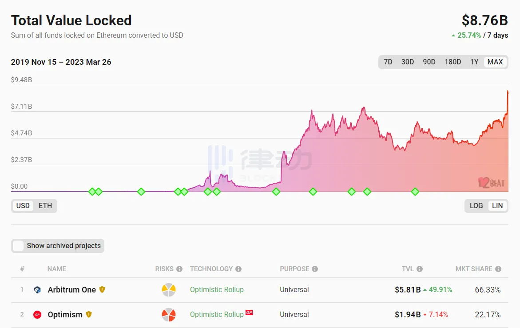This screenshot has width=520, height=328.
Task: Click the info icon next to TVL
Action: pyautogui.click(x=420, y=269)
